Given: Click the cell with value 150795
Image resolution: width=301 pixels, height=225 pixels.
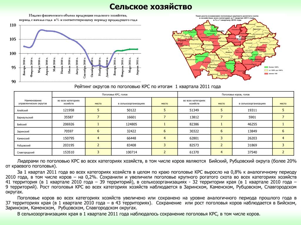Looking at the screenshot, I should [x=68, y=138].
